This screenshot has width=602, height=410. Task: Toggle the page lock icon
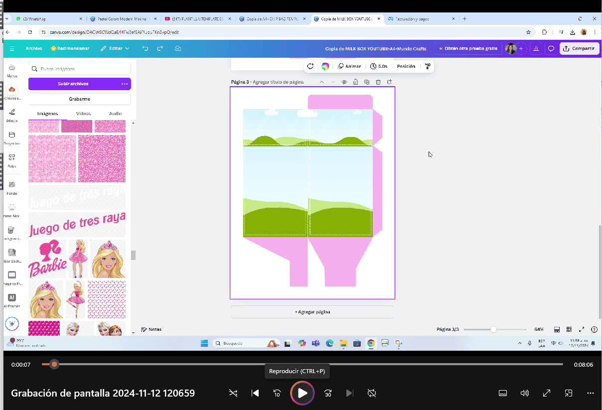pos(355,82)
